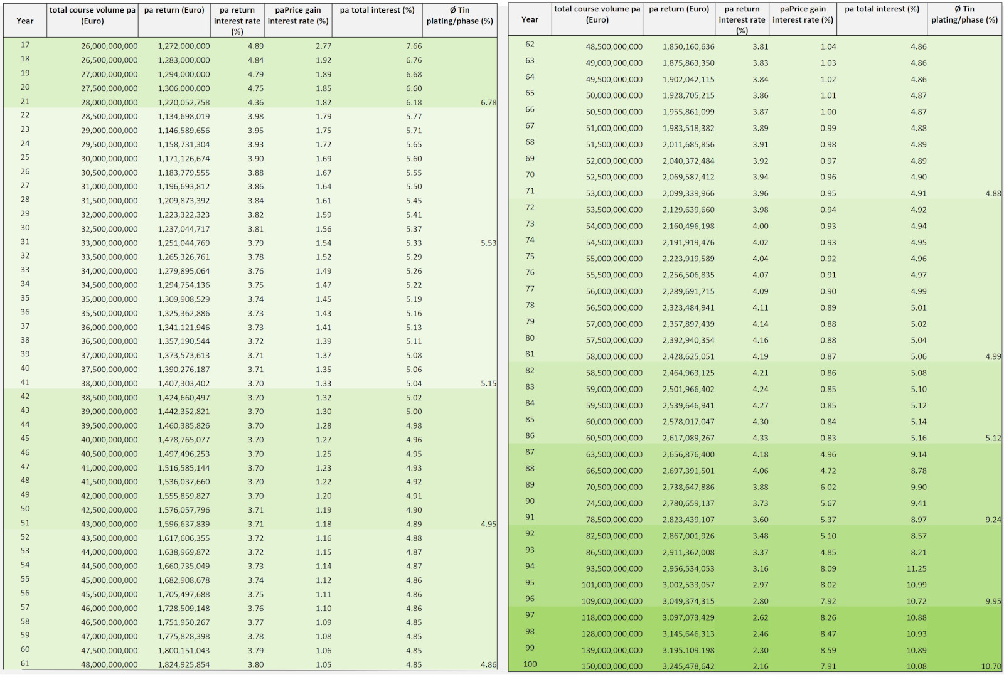Viewport: 1004px width, 677px height.
Task: Select the pa return cell '3,097,073,429'
Action: tap(688, 617)
